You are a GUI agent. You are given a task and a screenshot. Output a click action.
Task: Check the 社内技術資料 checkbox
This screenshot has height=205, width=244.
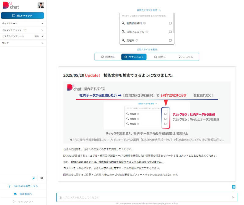(170, 23)
